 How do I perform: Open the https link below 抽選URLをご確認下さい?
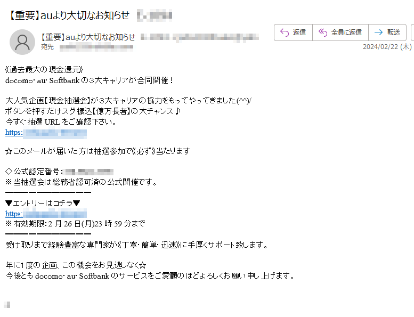click(46, 133)
